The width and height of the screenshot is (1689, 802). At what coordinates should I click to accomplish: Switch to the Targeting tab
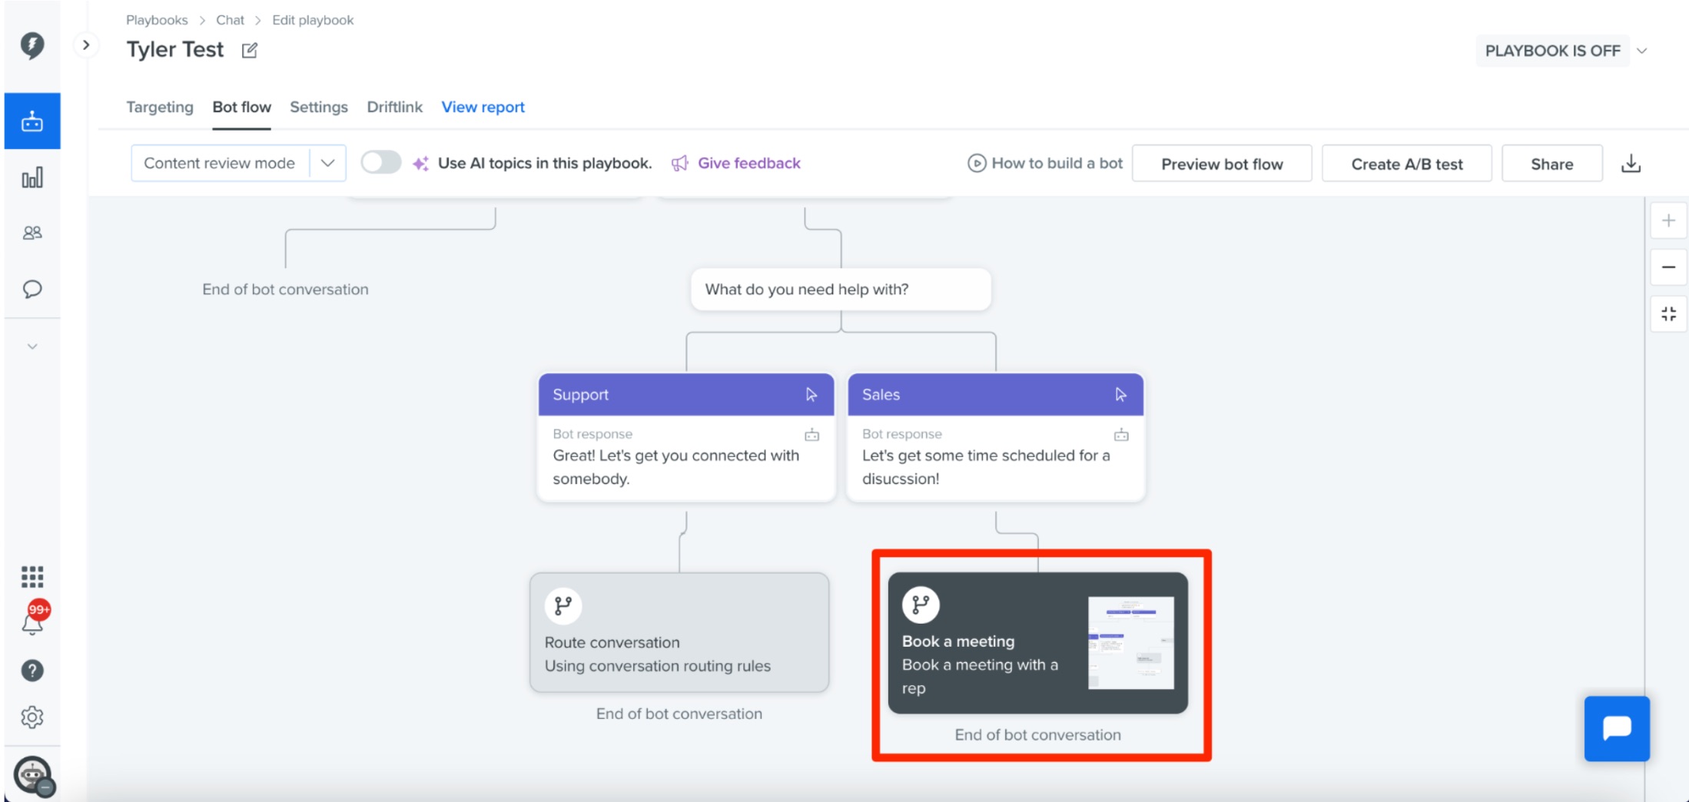pyautogui.click(x=160, y=108)
